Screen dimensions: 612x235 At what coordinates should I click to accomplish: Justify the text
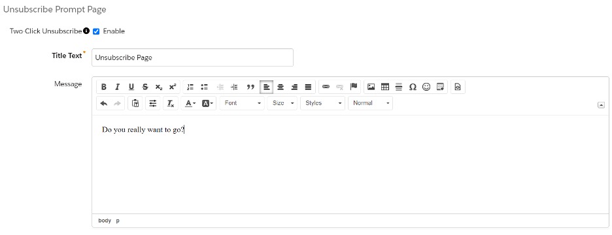(x=308, y=87)
